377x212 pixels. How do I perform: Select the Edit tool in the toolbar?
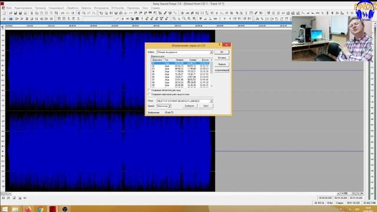point(79,13)
